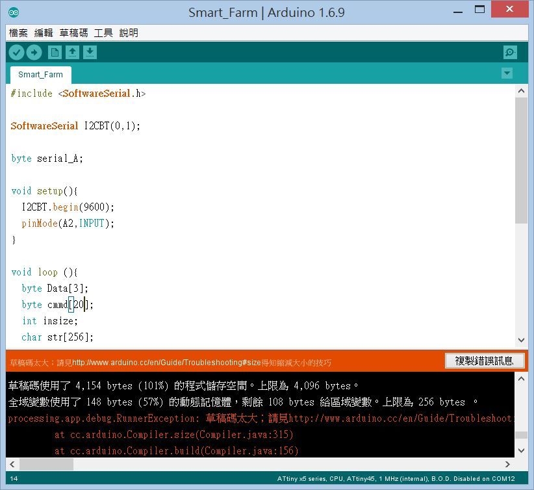Save sketch with the down-arrow icon

coord(90,53)
